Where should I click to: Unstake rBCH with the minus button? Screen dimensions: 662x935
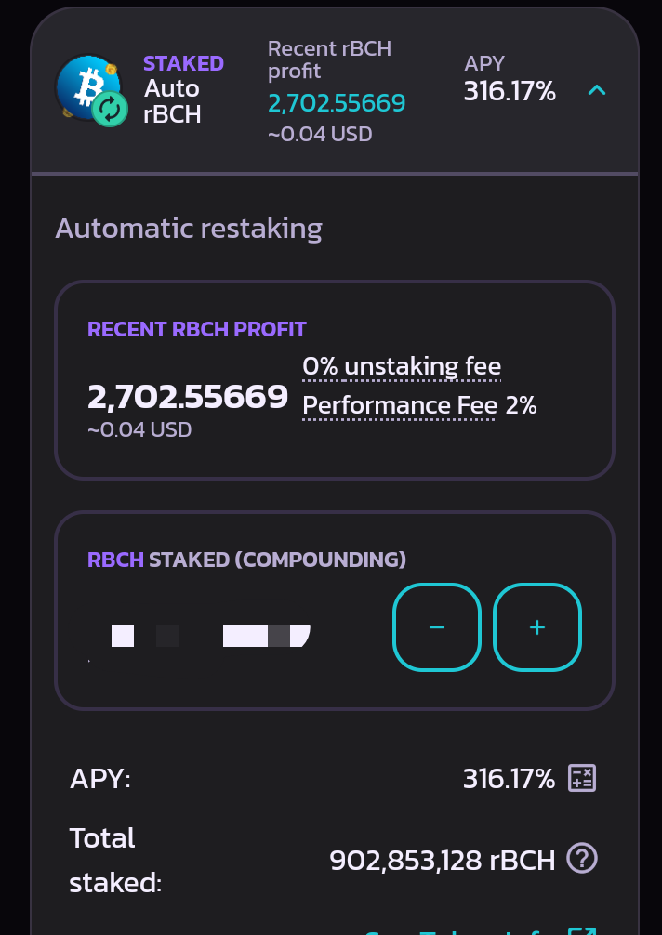pyautogui.click(x=437, y=627)
